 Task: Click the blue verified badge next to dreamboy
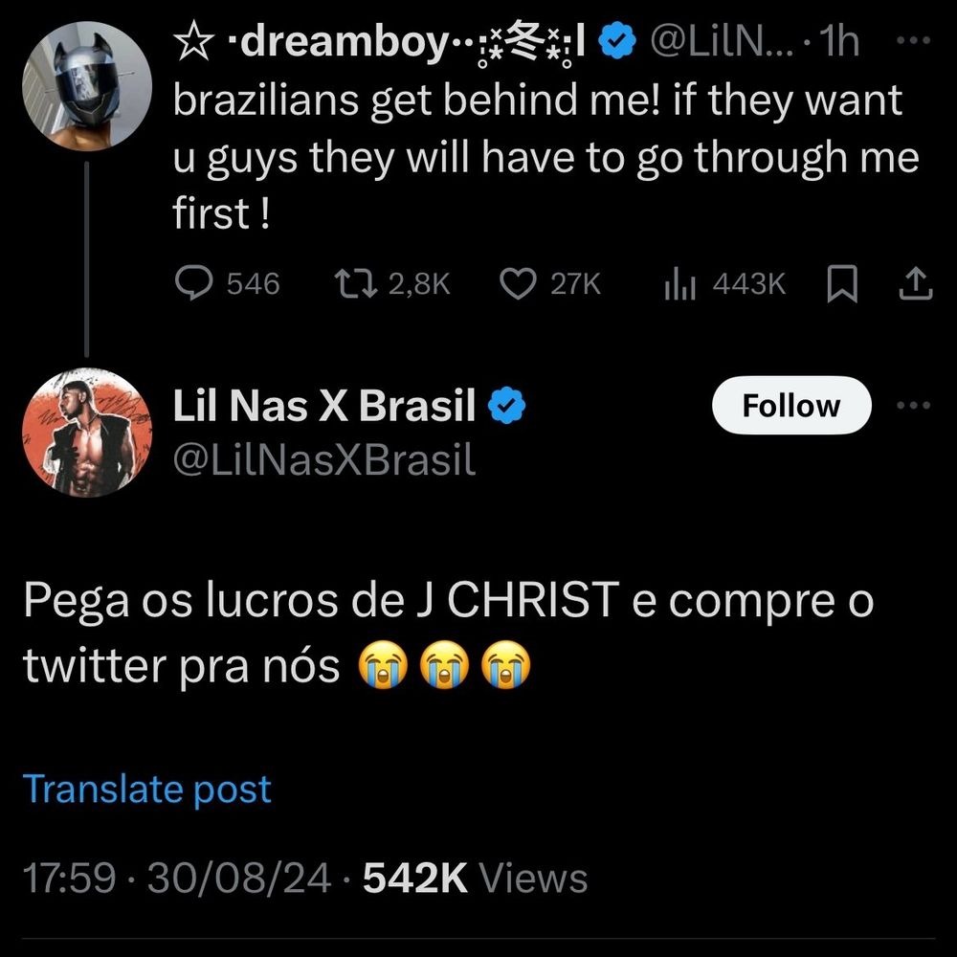(617, 40)
